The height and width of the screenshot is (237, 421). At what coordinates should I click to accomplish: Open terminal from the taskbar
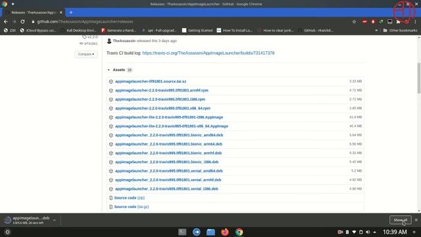(182, 232)
